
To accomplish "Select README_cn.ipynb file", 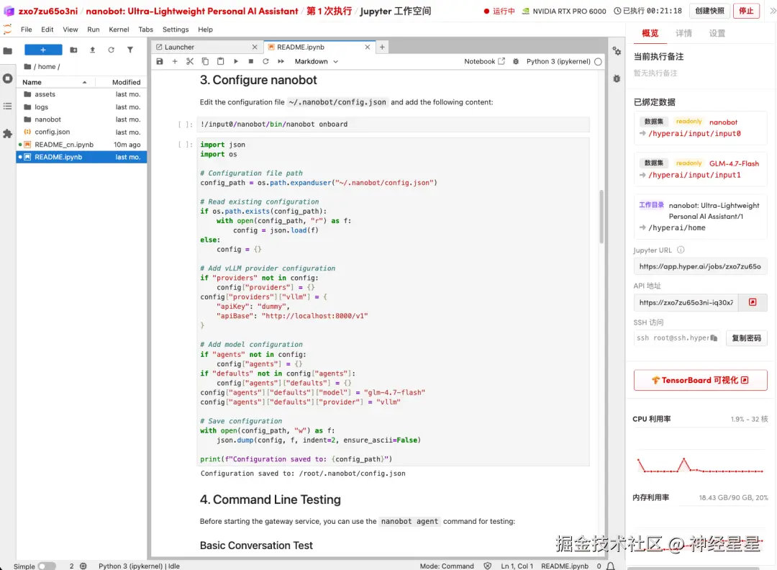I will tap(82, 145).
